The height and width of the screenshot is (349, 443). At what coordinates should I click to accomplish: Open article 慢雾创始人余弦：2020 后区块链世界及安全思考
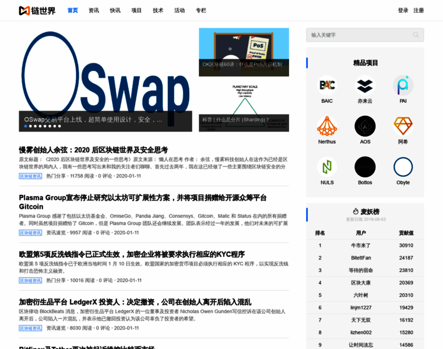pyautogui.click(x=93, y=150)
